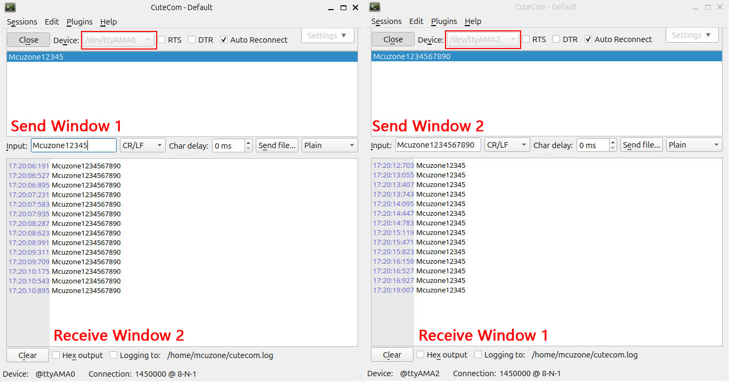Maximize the left CuteCom window
Screen dimensions: 729x382
pyautogui.click(x=343, y=7)
